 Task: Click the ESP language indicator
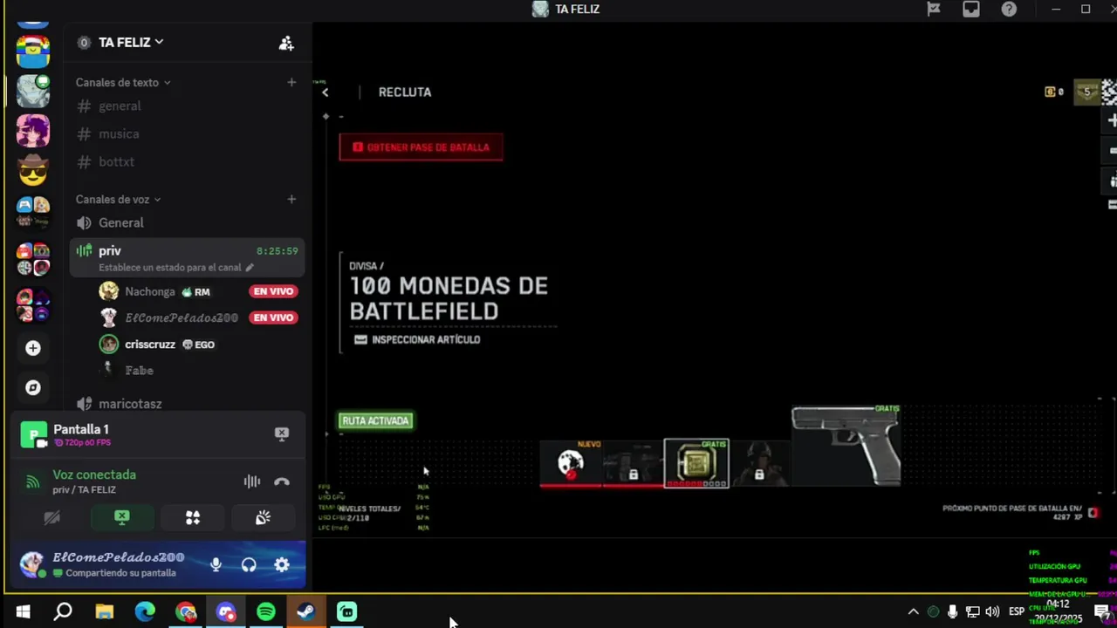pyautogui.click(x=1017, y=611)
